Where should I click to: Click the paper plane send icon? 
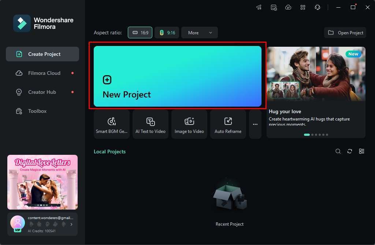point(259,7)
